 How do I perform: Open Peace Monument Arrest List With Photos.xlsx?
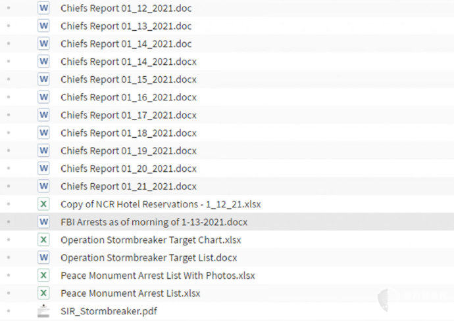coord(158,276)
